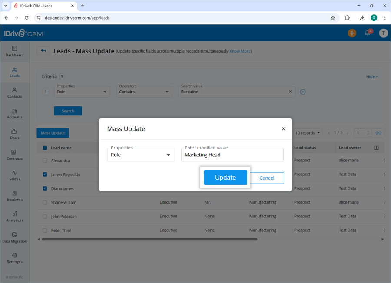This screenshot has height=283, width=391.
Task: Click the quick-create plus icon
Action: 352,33
